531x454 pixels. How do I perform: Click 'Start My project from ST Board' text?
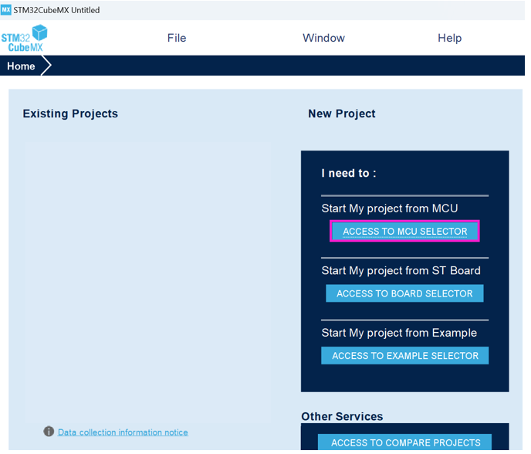click(x=401, y=271)
